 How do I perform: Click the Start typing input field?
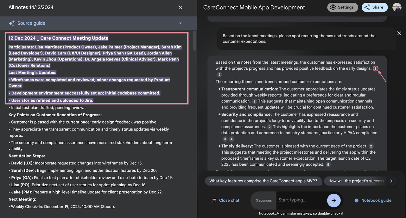301,200
